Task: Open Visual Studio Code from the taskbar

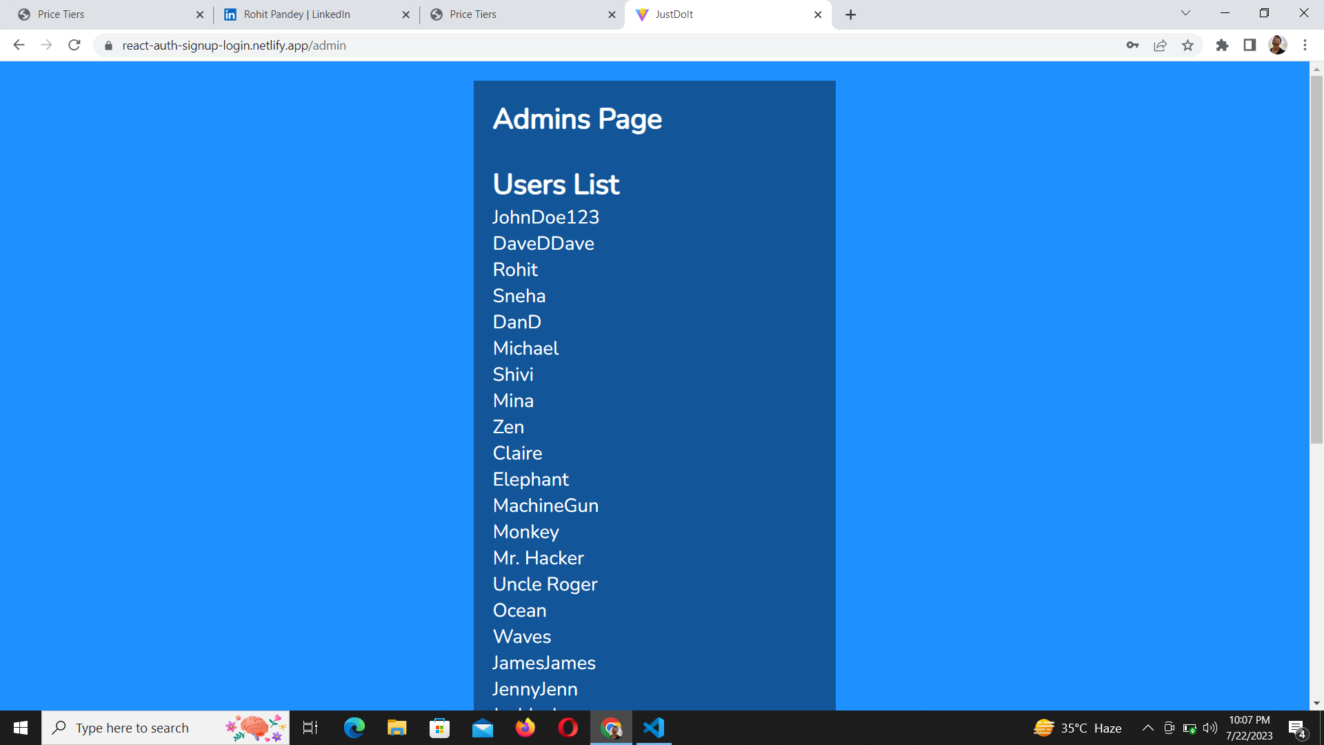Action: 653,728
